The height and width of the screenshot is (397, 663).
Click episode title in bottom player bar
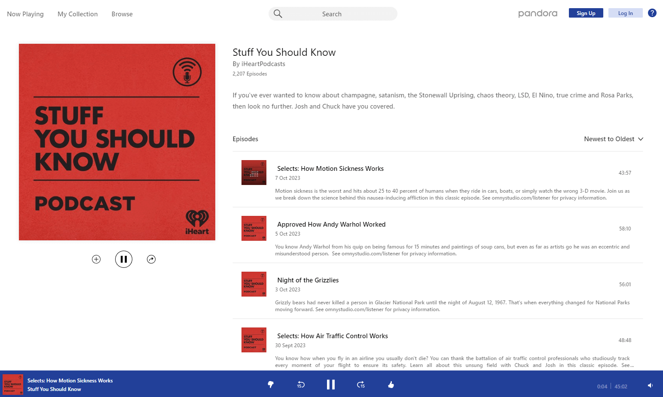70,381
